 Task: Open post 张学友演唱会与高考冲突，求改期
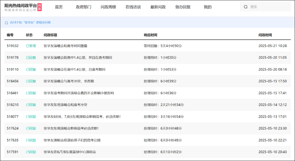[69, 81]
